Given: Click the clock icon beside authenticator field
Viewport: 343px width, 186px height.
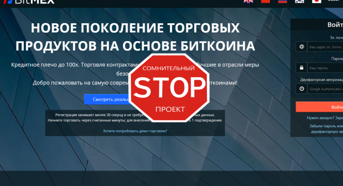Looking at the screenshot, I should click(301, 89).
